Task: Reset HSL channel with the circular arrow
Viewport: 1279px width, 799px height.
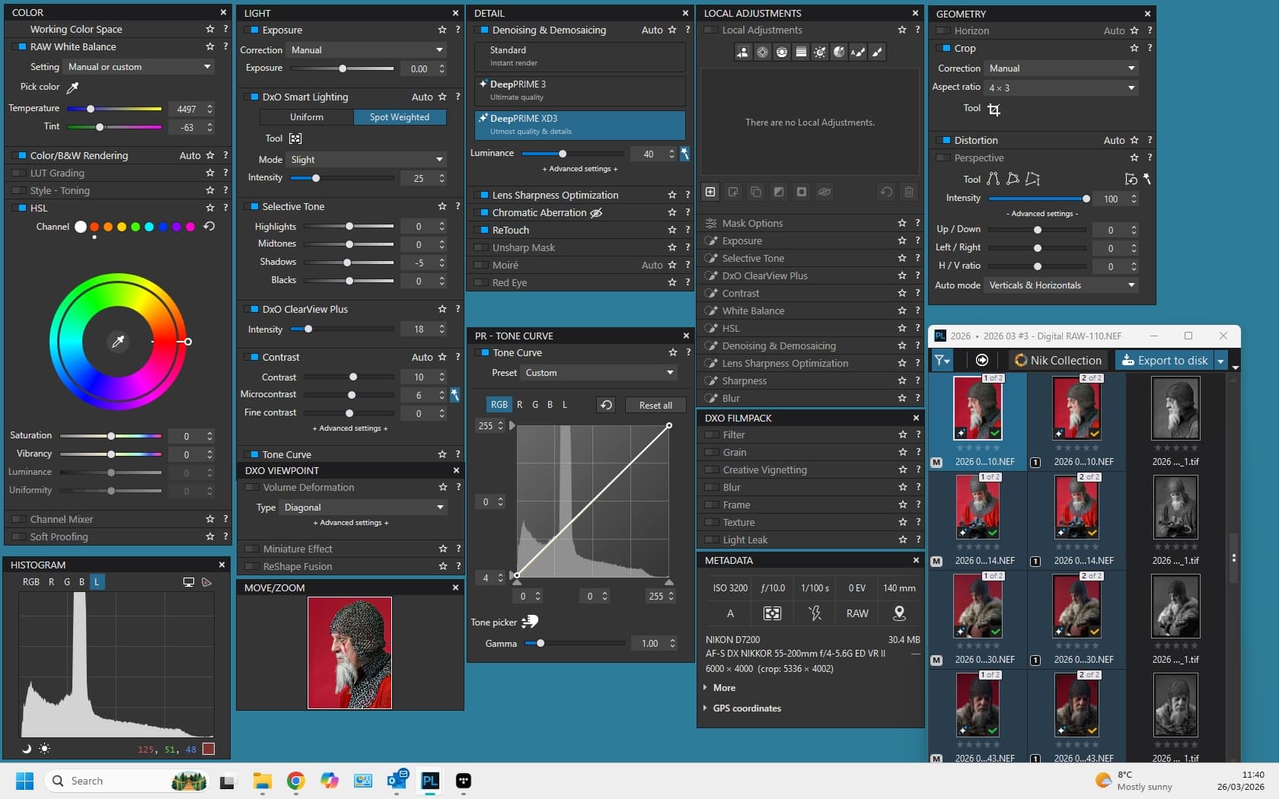Action: point(209,227)
